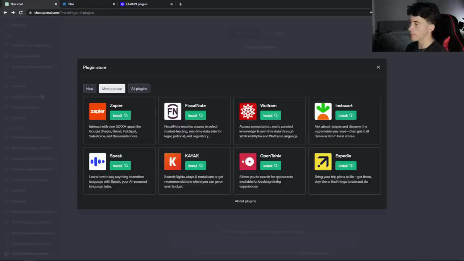Viewport: 464px width, 261px height.
Task: Install the Speak plugin
Action: click(120, 166)
